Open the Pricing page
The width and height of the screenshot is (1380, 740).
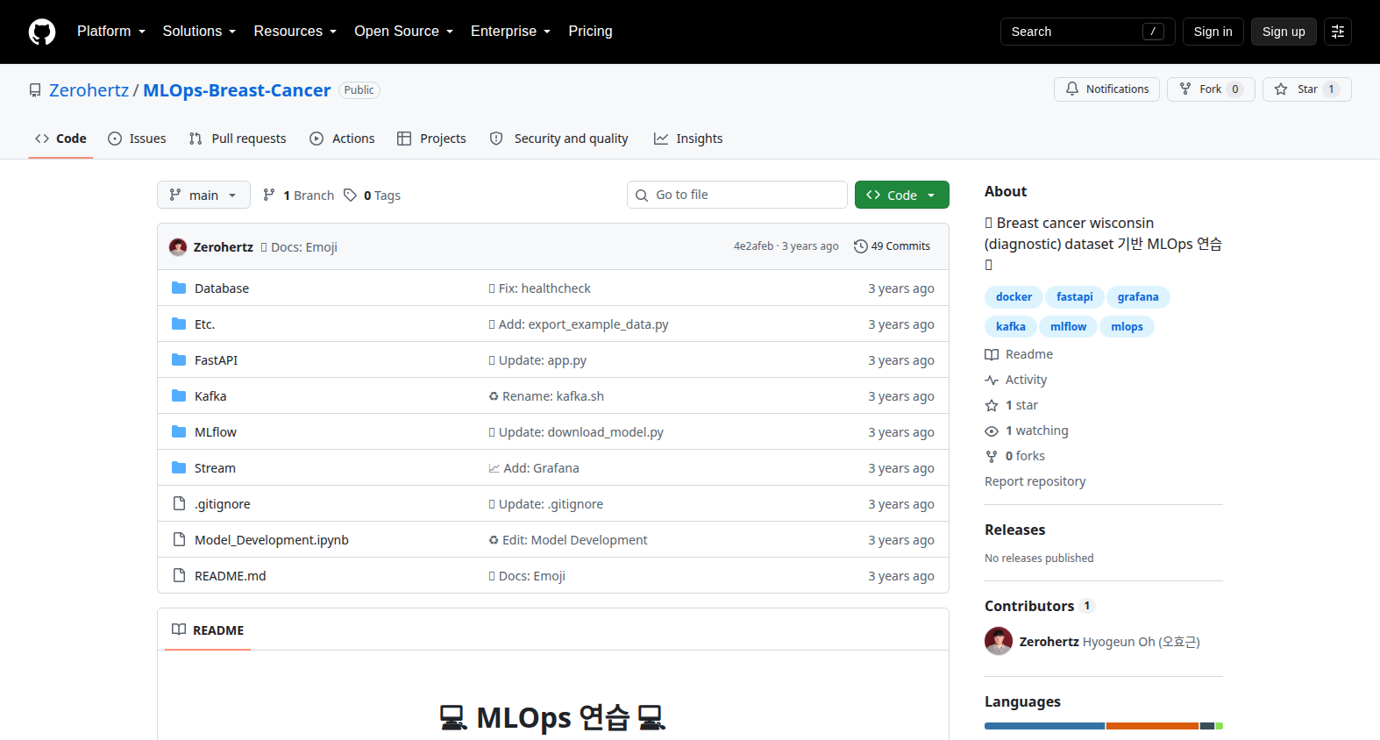(590, 32)
